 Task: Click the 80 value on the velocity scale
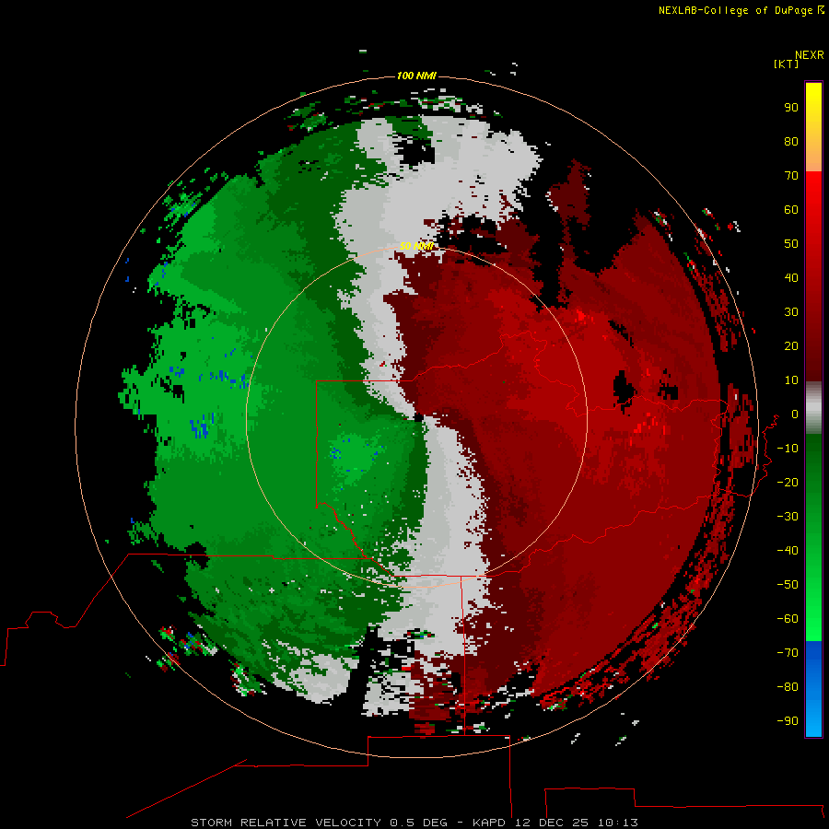(791, 141)
